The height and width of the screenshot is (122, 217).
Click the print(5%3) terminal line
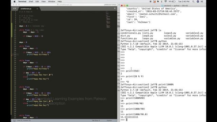coord(130,71)
